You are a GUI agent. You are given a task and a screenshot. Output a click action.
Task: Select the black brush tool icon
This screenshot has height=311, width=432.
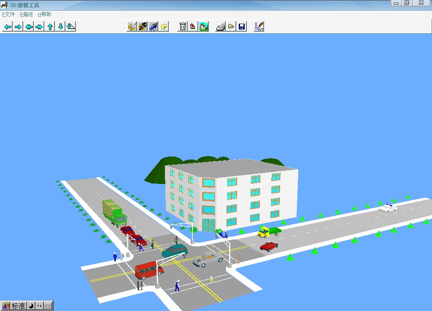143,27
